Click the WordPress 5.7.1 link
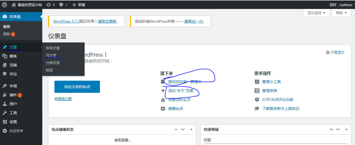Image resolution: width=355 pixels, height=145 pixels. coord(66,21)
